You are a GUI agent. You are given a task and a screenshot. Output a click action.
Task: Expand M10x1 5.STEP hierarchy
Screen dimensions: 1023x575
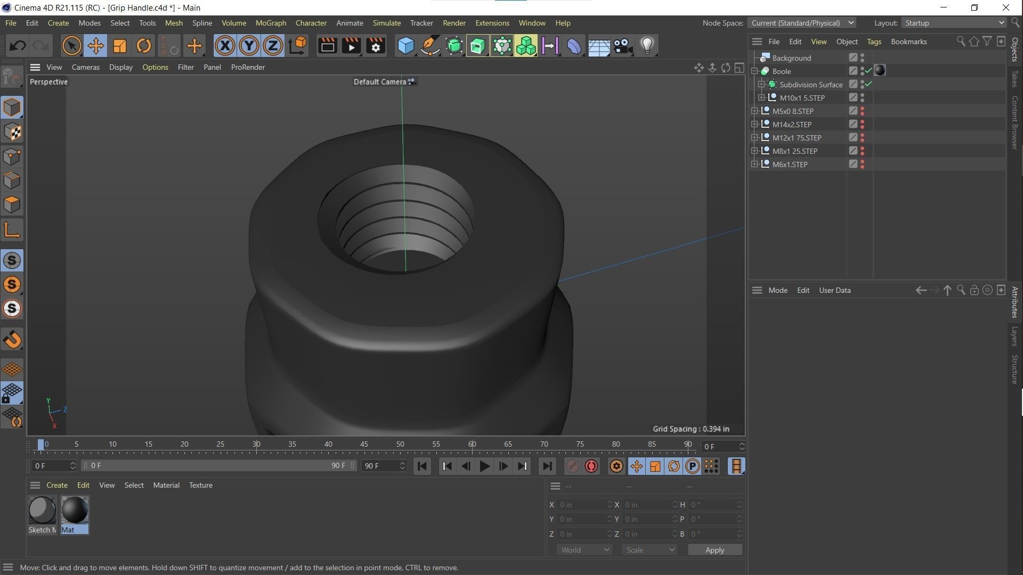pos(761,98)
